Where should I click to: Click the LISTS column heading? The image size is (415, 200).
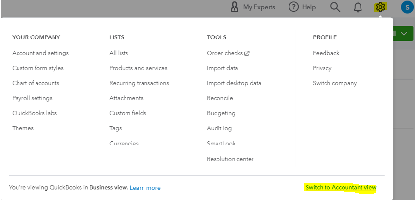pyautogui.click(x=117, y=37)
